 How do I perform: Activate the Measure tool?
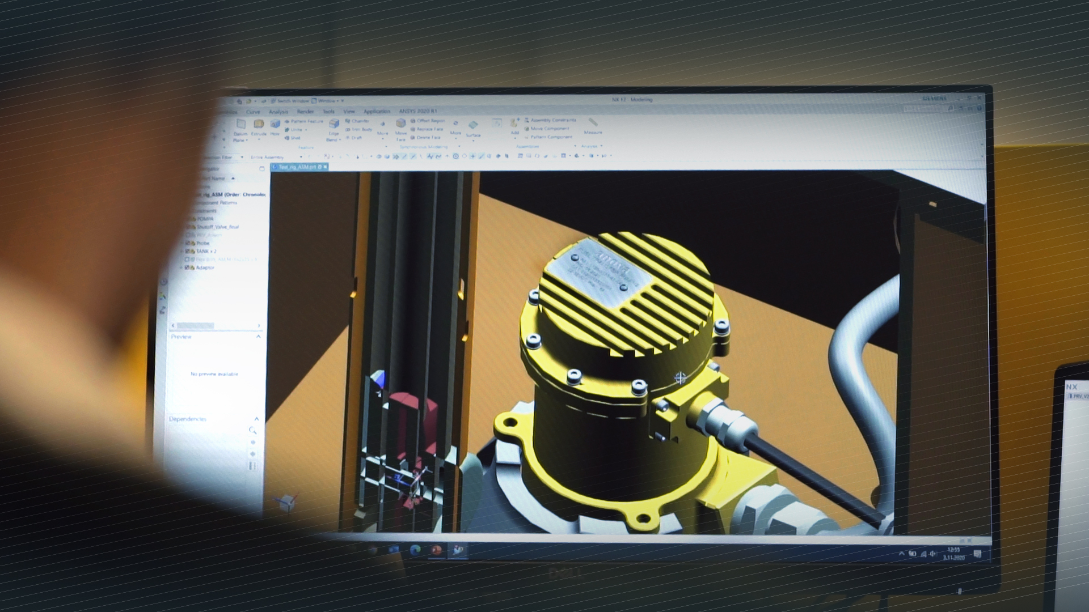point(593,126)
